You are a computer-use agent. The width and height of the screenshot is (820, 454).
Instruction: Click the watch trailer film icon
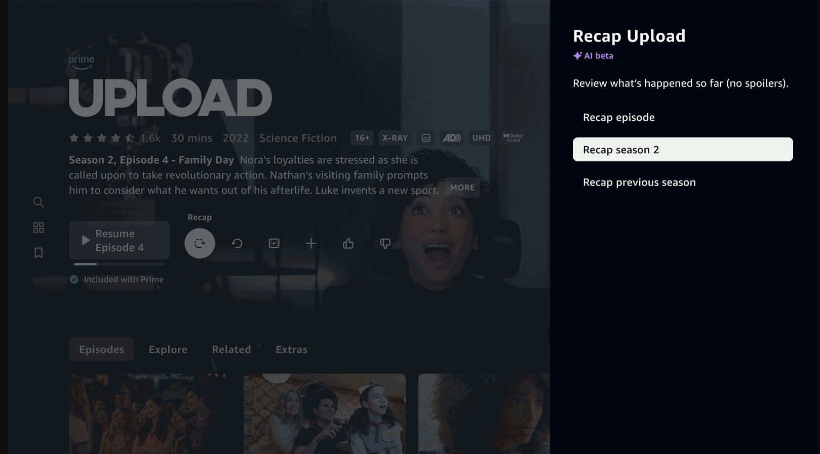click(274, 244)
